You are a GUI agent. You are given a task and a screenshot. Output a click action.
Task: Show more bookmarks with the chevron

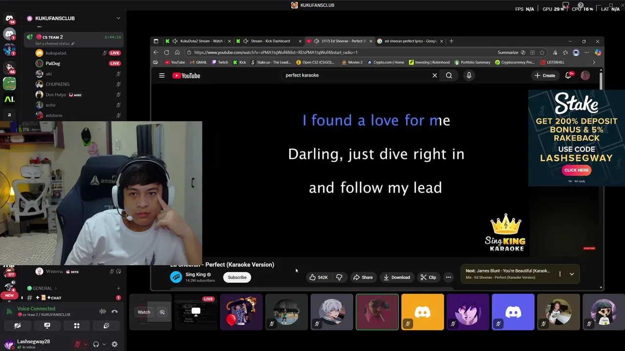click(594, 62)
